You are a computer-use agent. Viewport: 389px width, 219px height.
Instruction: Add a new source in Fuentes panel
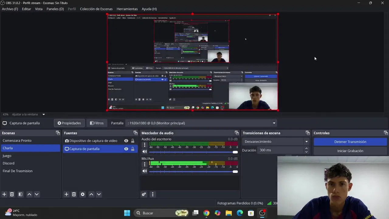(66, 194)
